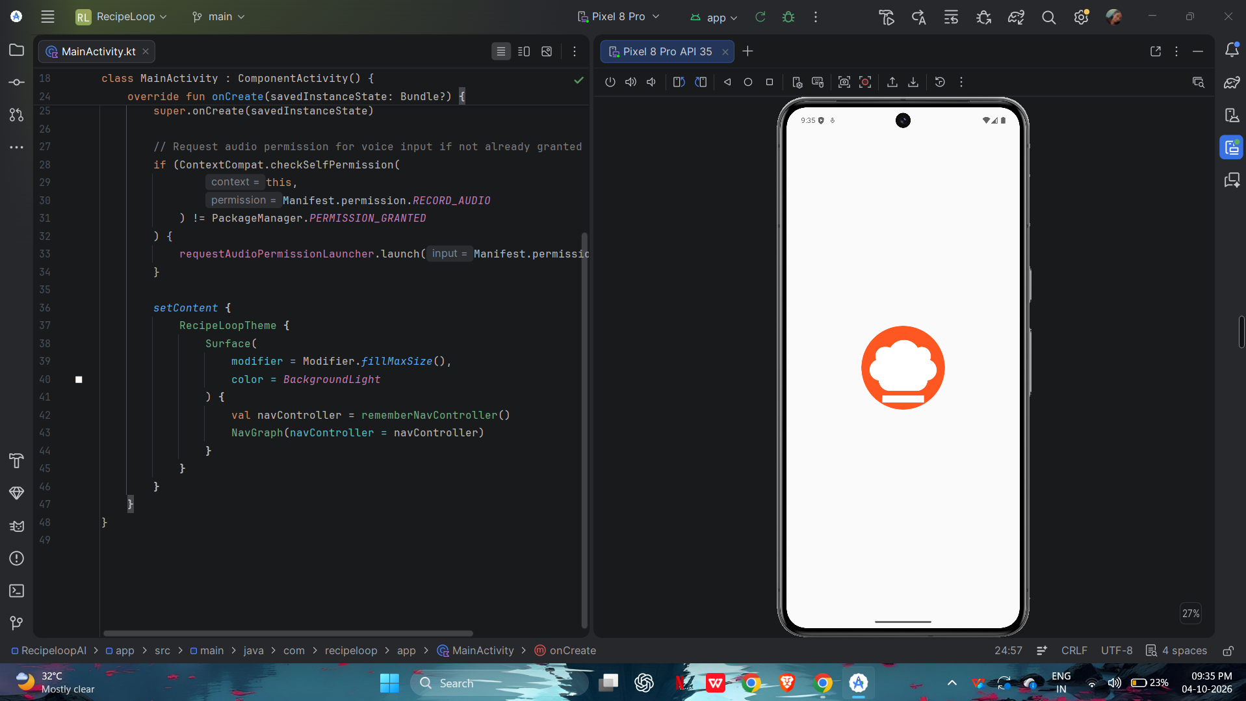Open More tool windows ellipsis in left sidebar
The height and width of the screenshot is (701, 1246).
(17, 148)
